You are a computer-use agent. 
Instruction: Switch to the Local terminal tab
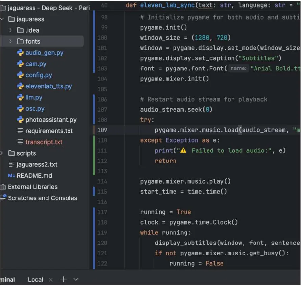pyautogui.click(x=36, y=280)
